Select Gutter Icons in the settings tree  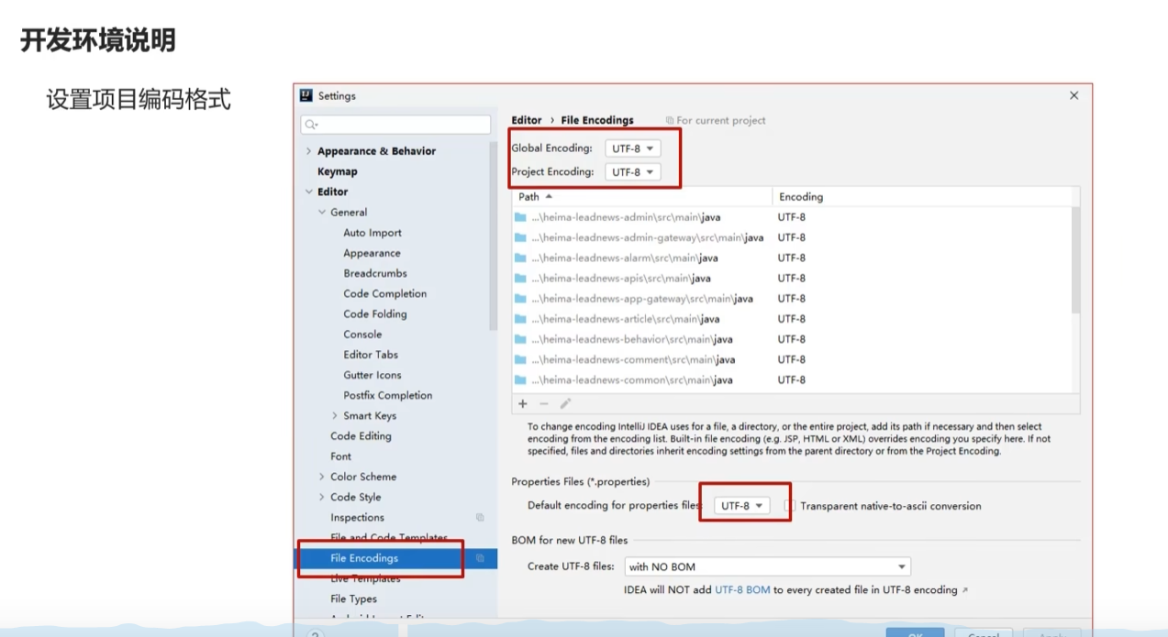pos(373,375)
